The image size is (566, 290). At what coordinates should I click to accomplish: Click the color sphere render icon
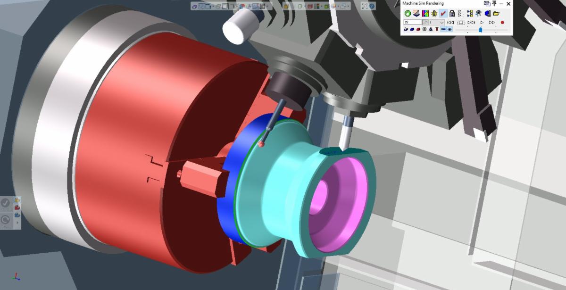[x=333, y=6]
